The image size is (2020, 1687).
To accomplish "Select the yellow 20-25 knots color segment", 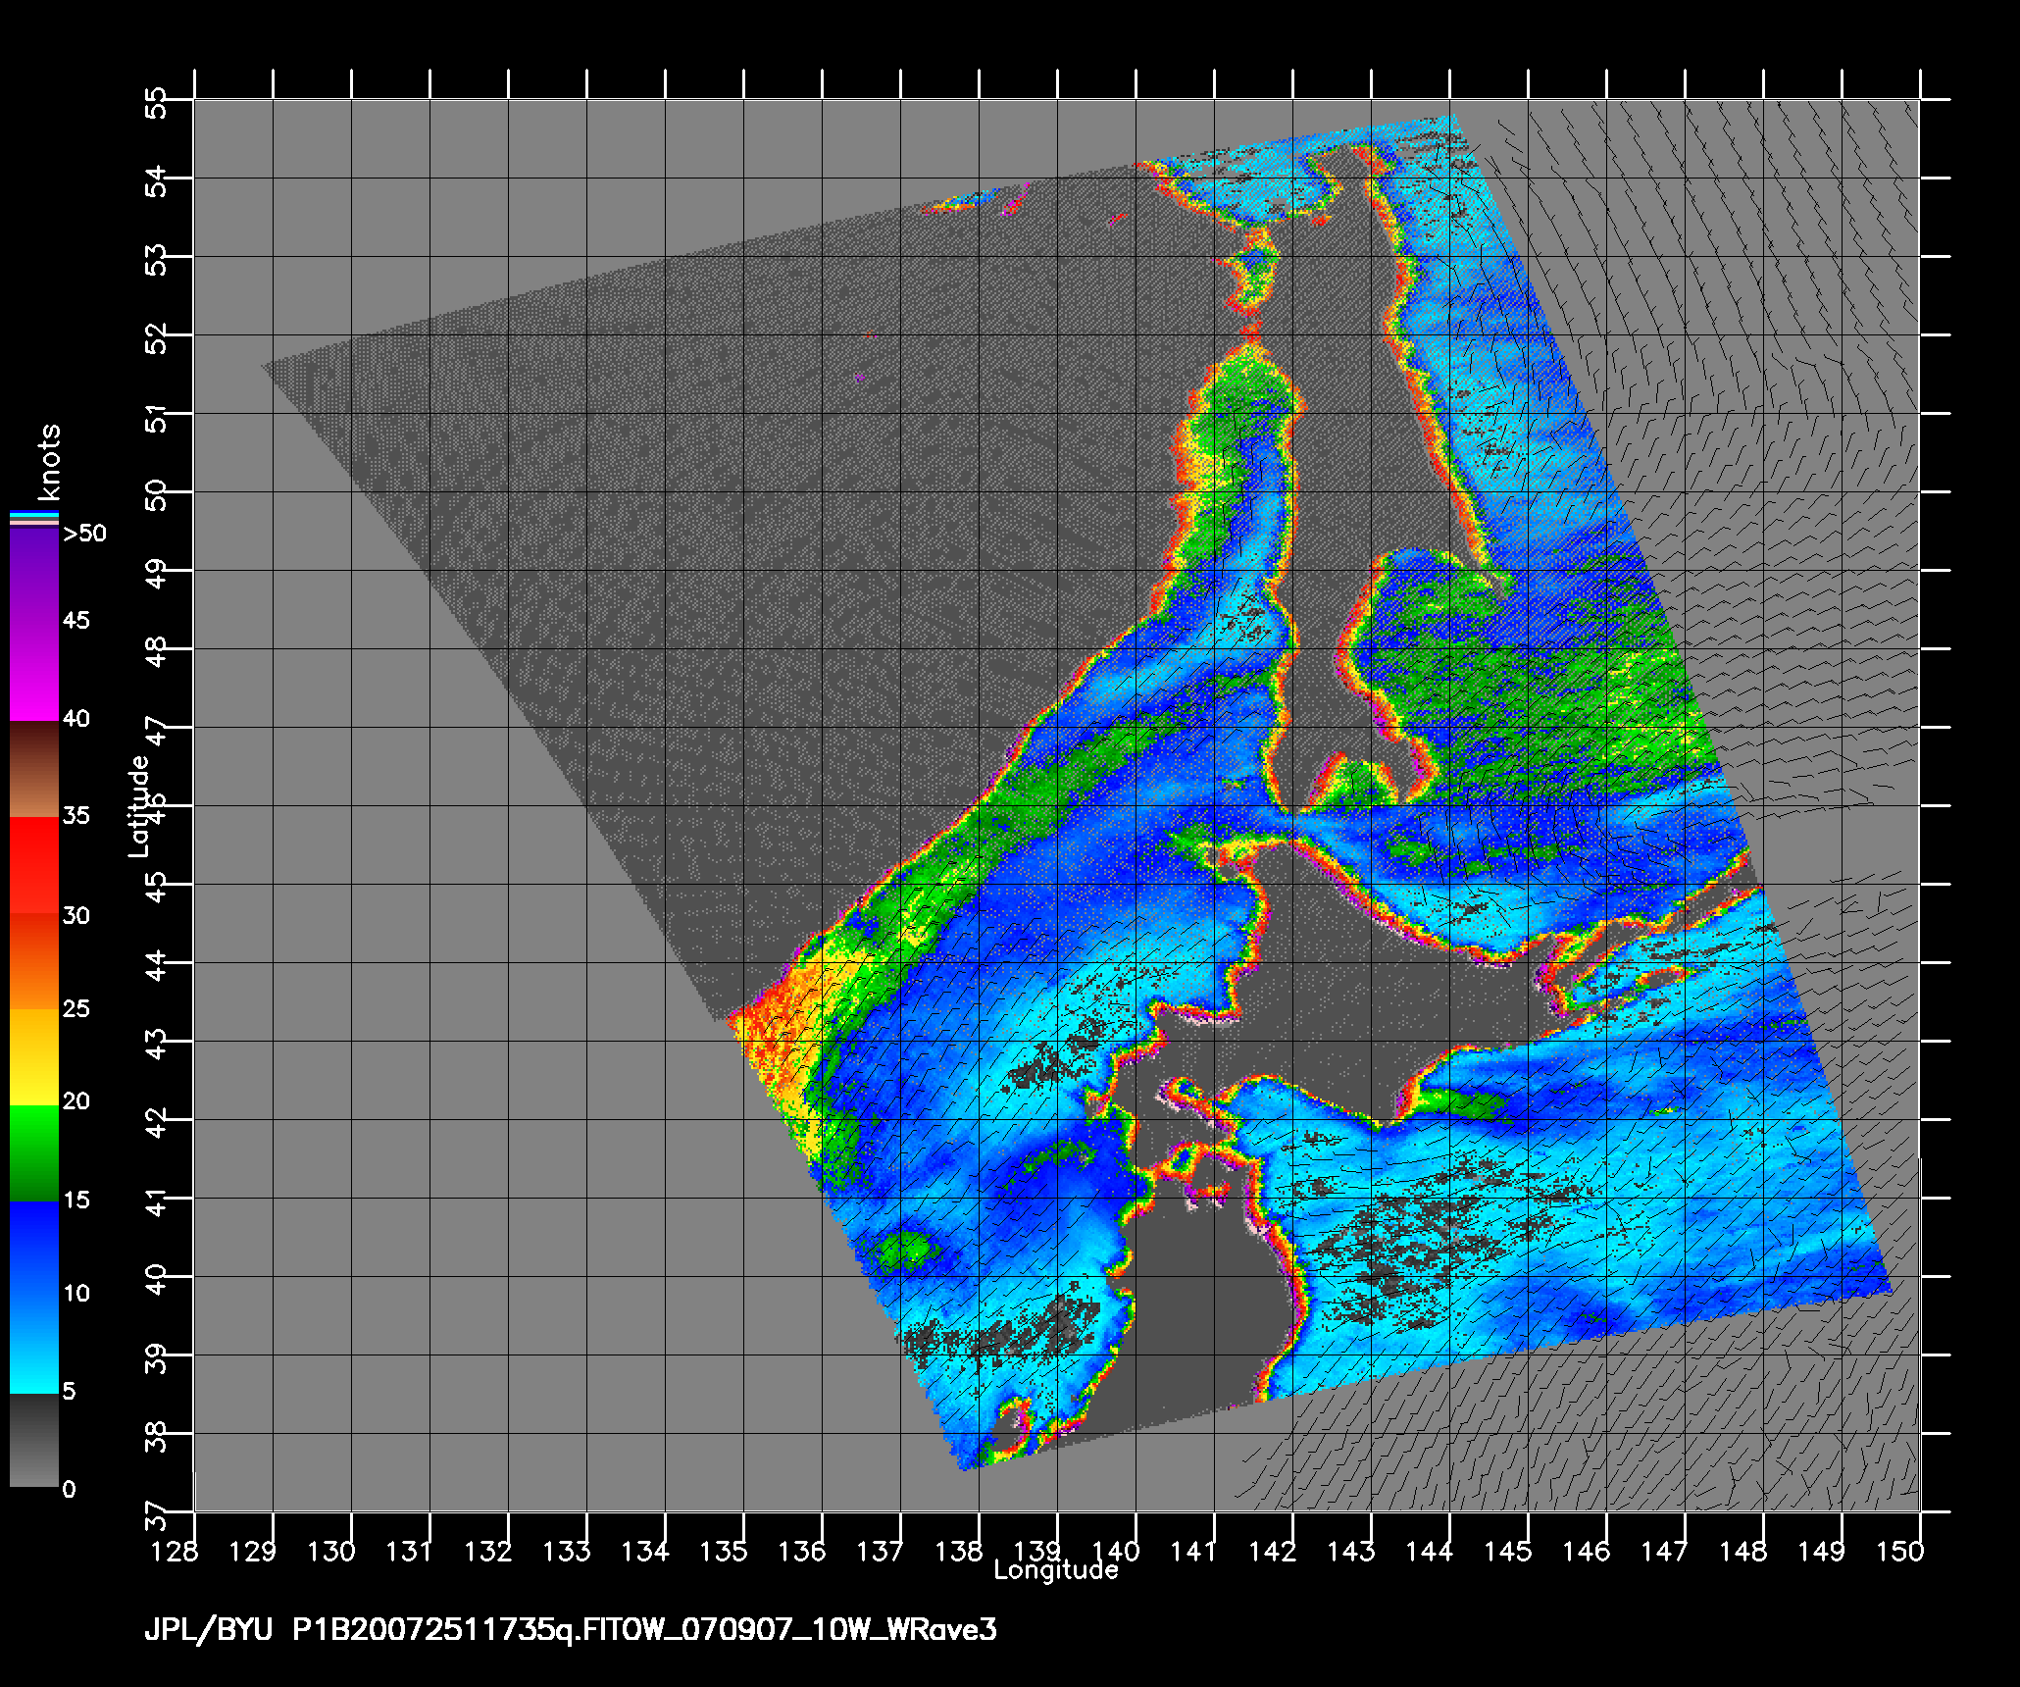I will tap(34, 1057).
